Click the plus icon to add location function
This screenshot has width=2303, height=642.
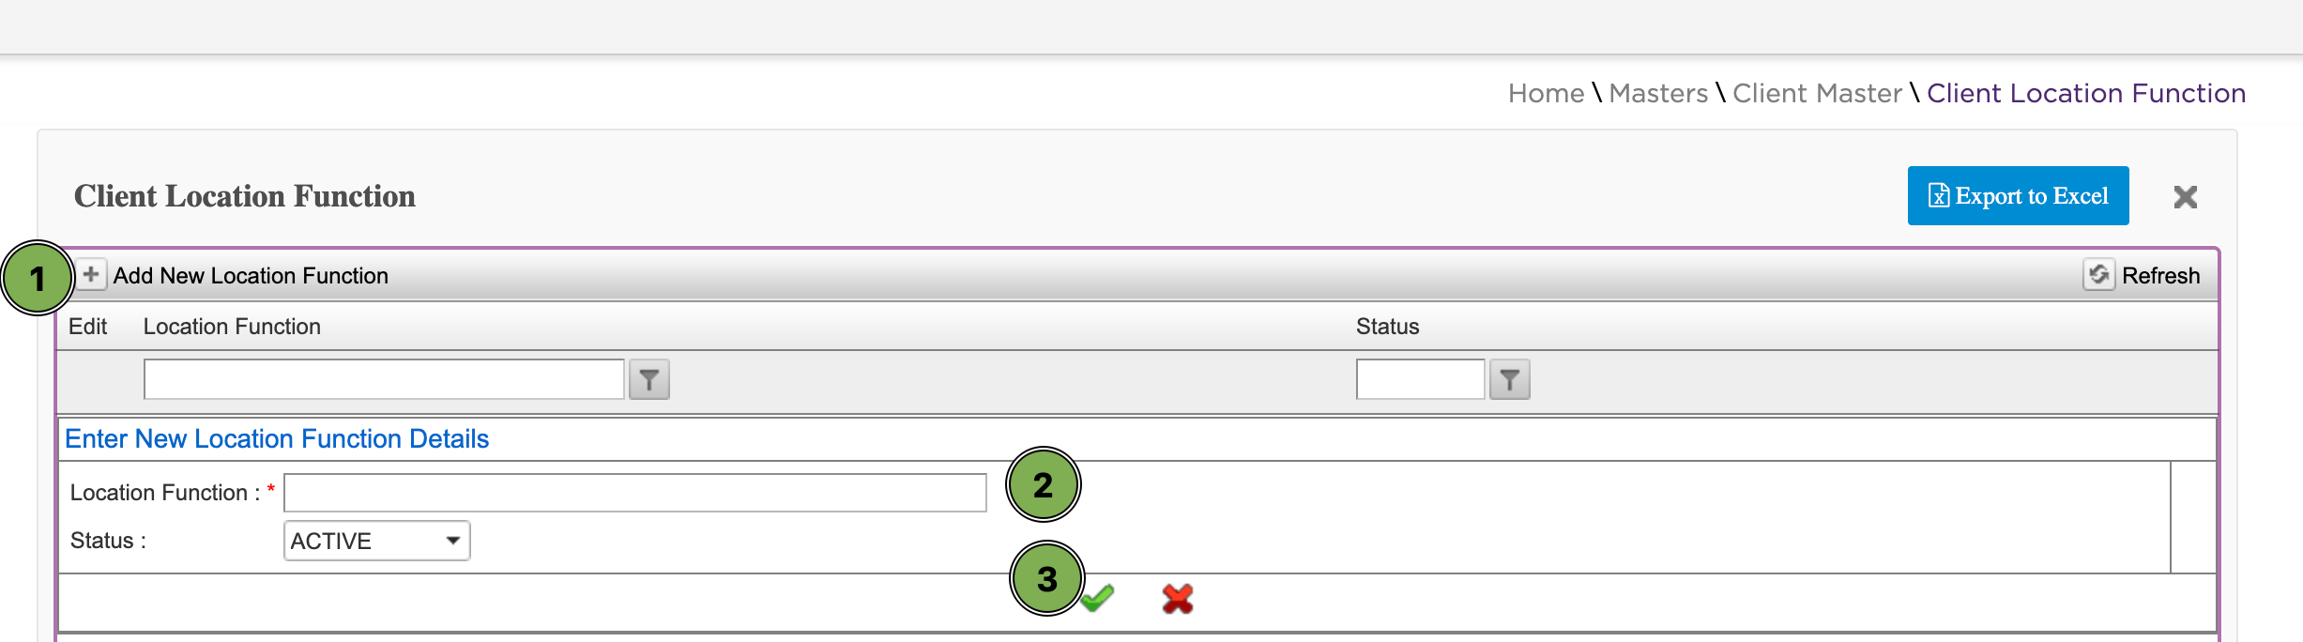(x=91, y=275)
